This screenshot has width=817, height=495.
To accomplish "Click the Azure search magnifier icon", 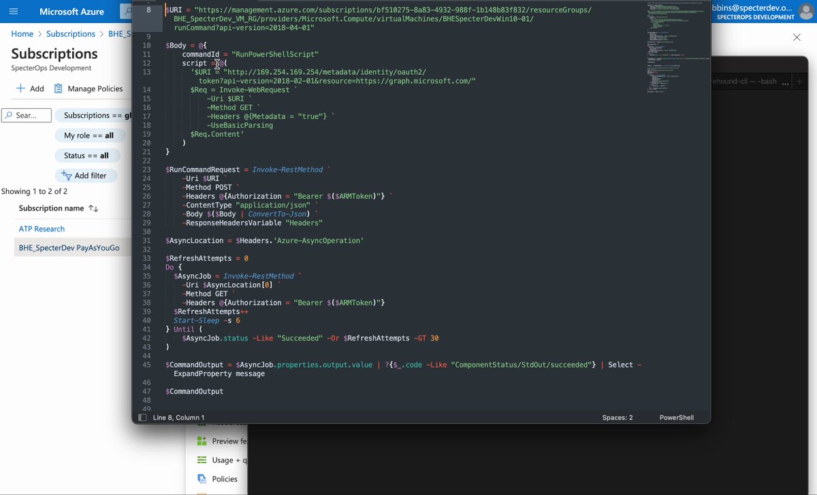I will click(x=127, y=12).
